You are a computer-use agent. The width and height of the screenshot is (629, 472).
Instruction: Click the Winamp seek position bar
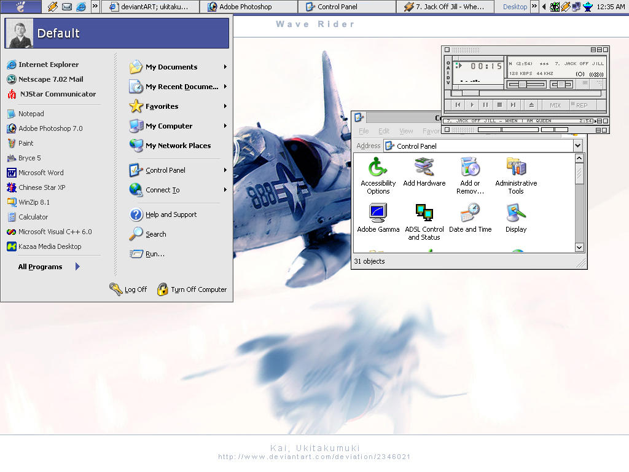pyautogui.click(x=526, y=93)
